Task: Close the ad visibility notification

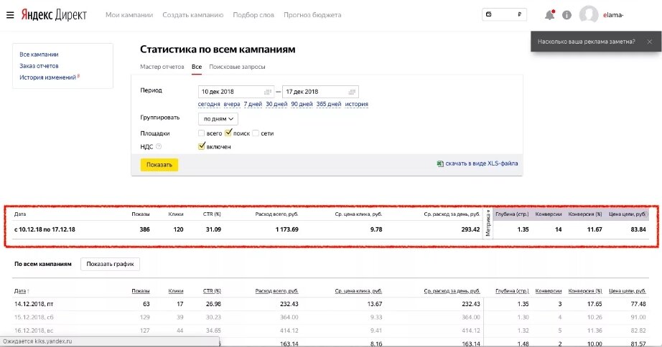Action: (x=649, y=42)
